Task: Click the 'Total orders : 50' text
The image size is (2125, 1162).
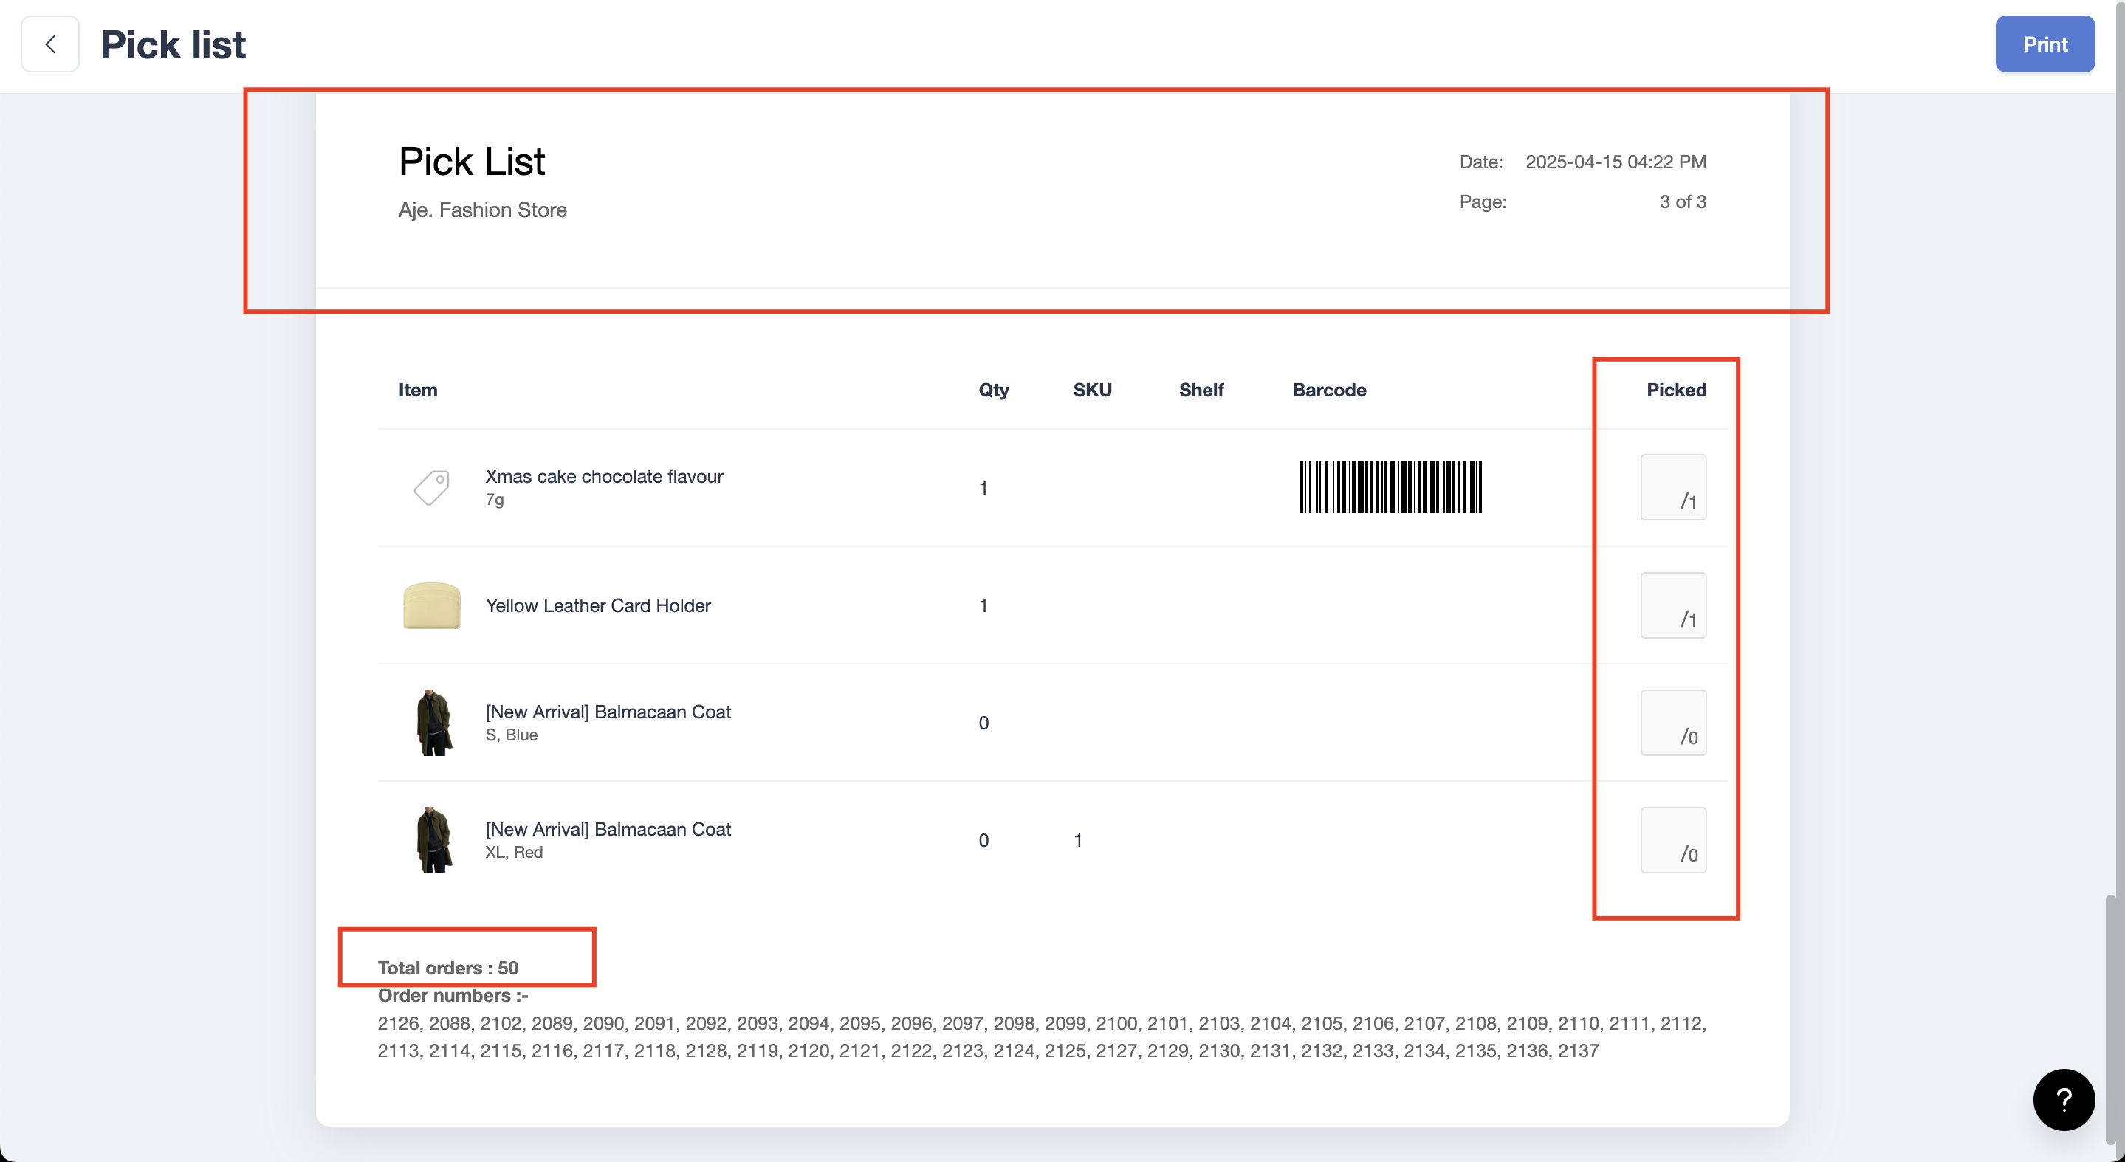Action: pos(448,967)
